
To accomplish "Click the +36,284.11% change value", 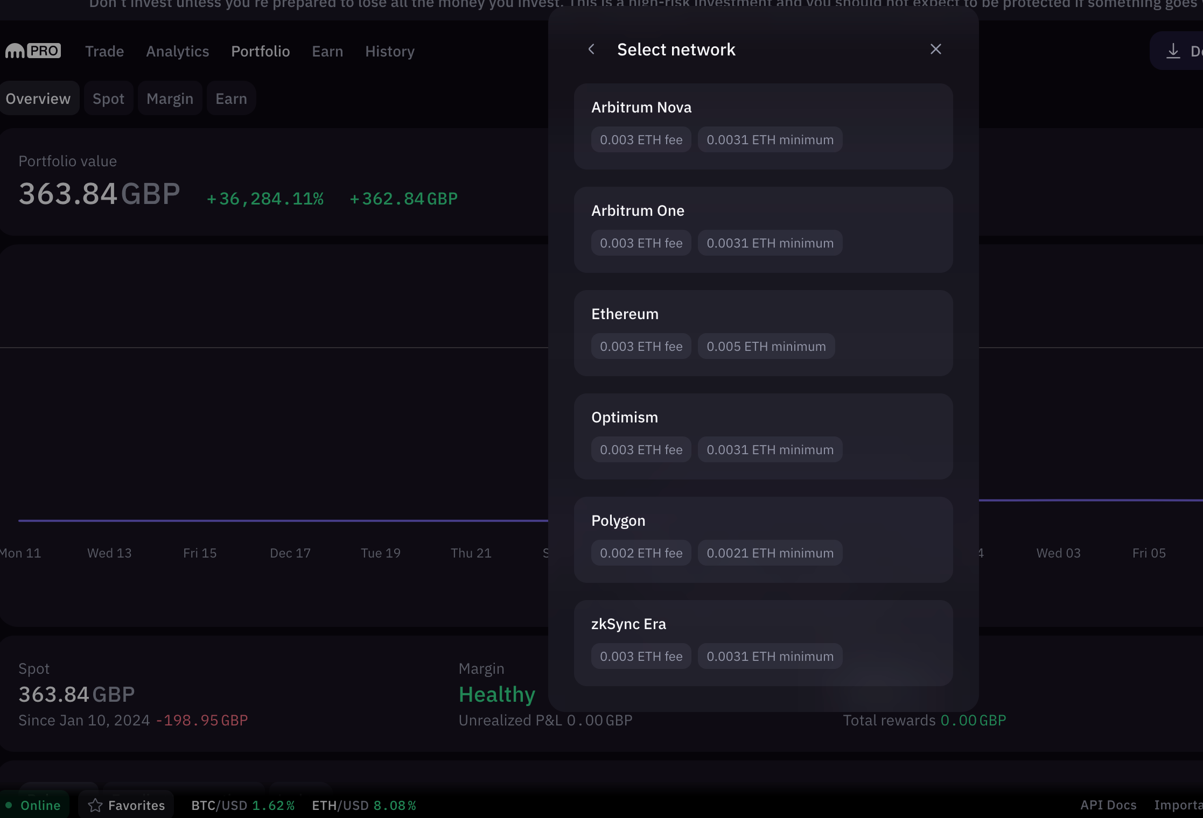I will [265, 199].
